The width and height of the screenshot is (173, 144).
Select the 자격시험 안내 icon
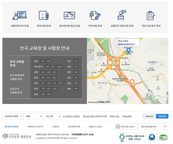tap(95, 15)
